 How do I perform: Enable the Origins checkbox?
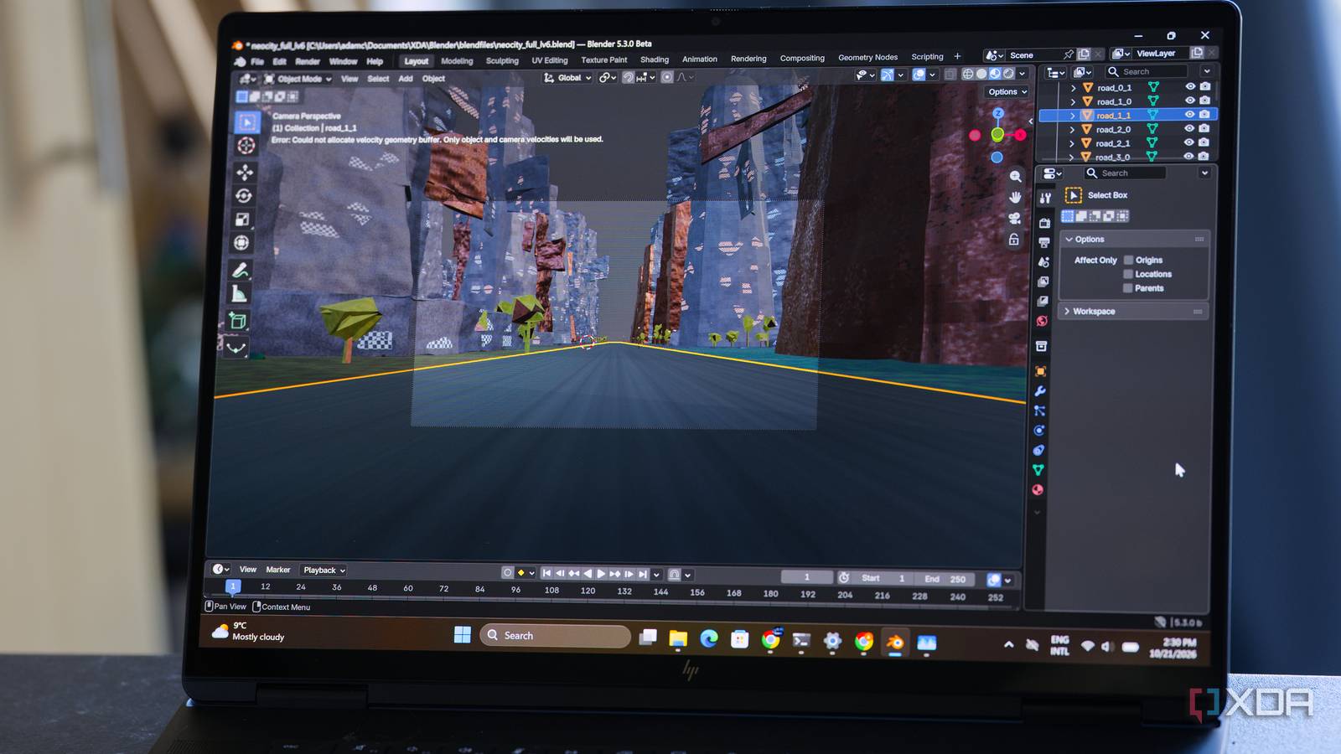(1129, 260)
